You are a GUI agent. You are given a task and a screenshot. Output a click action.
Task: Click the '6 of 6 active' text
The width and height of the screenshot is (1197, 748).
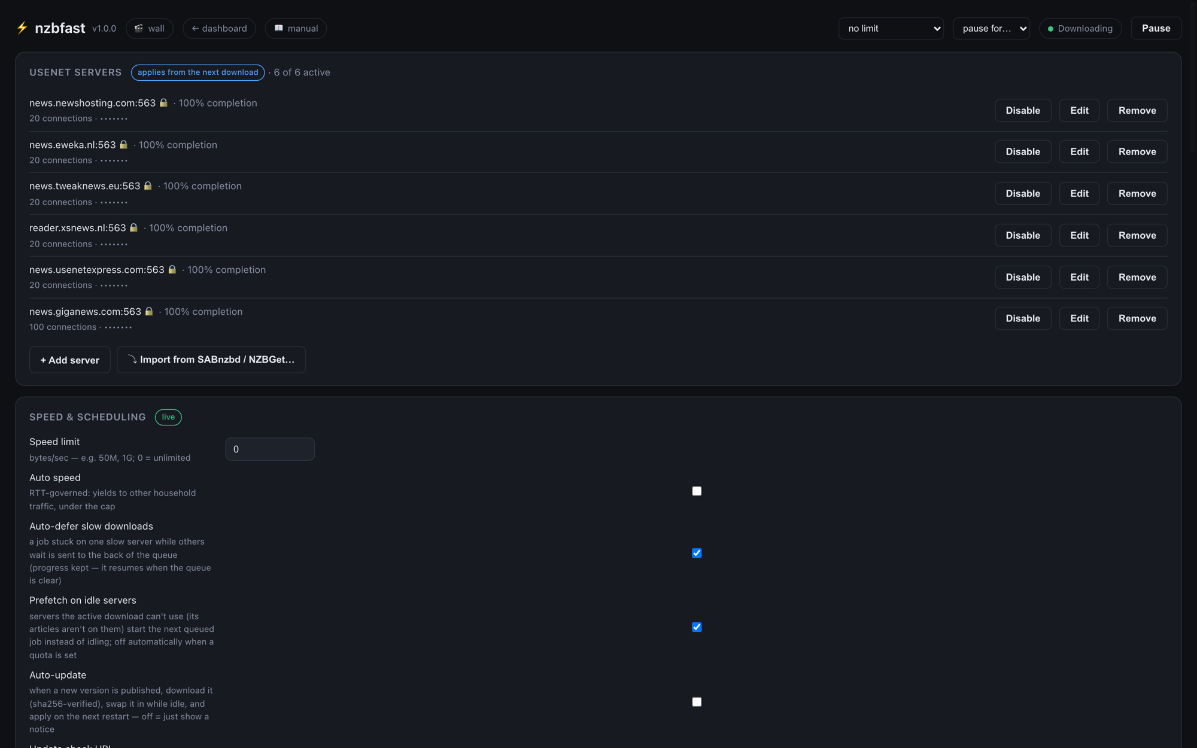(302, 72)
